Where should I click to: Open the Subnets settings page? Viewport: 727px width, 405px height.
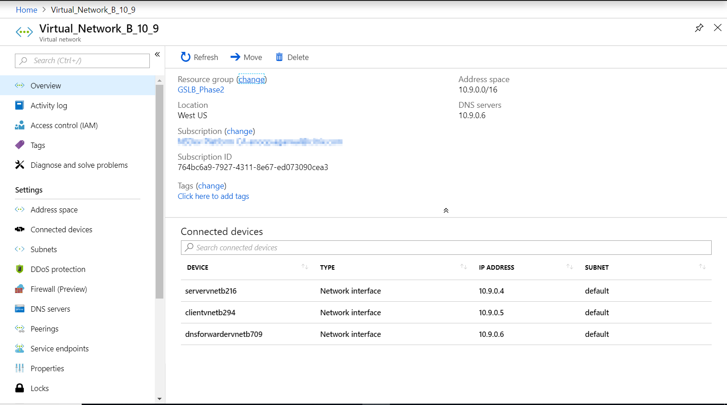click(44, 249)
